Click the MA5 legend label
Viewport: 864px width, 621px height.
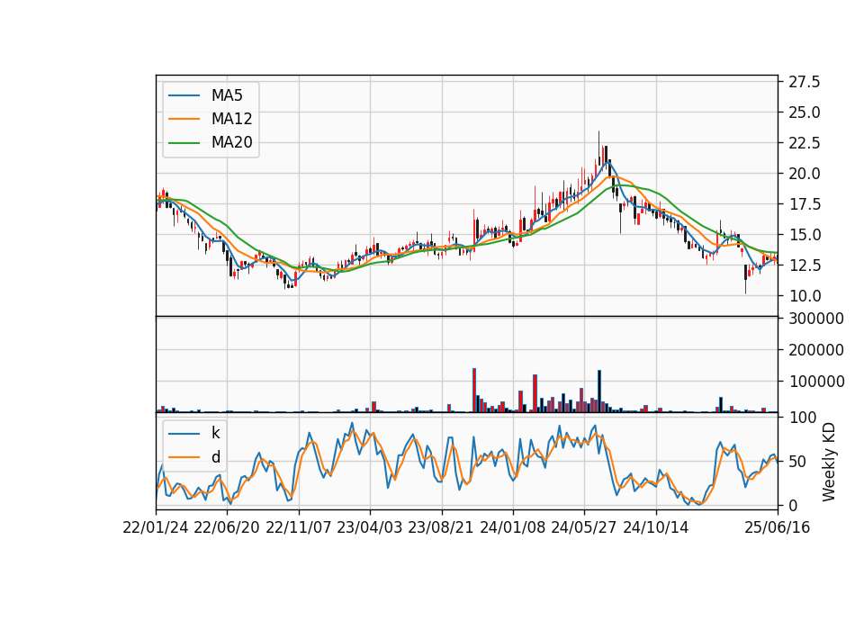(227, 95)
